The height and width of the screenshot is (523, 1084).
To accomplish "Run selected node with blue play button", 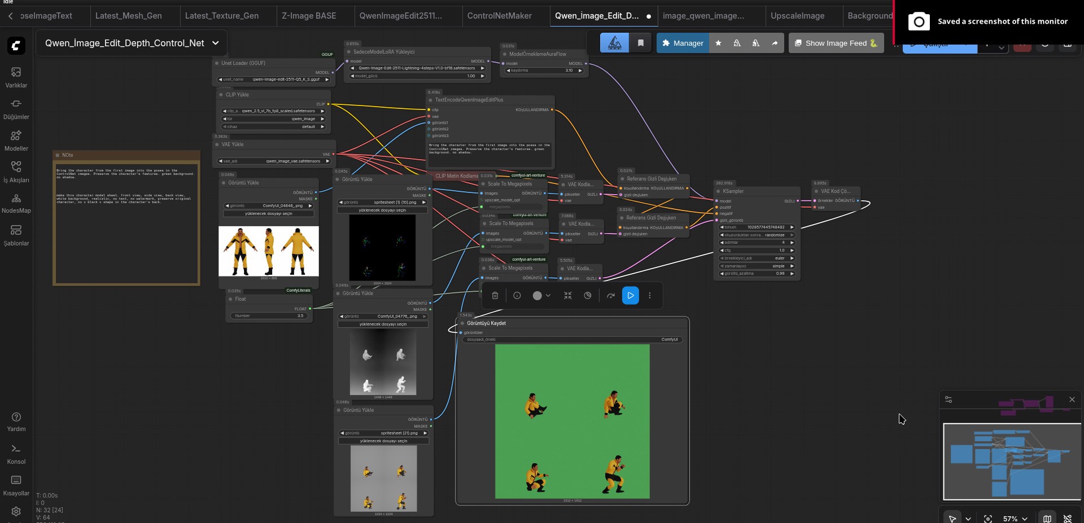I will coord(630,296).
